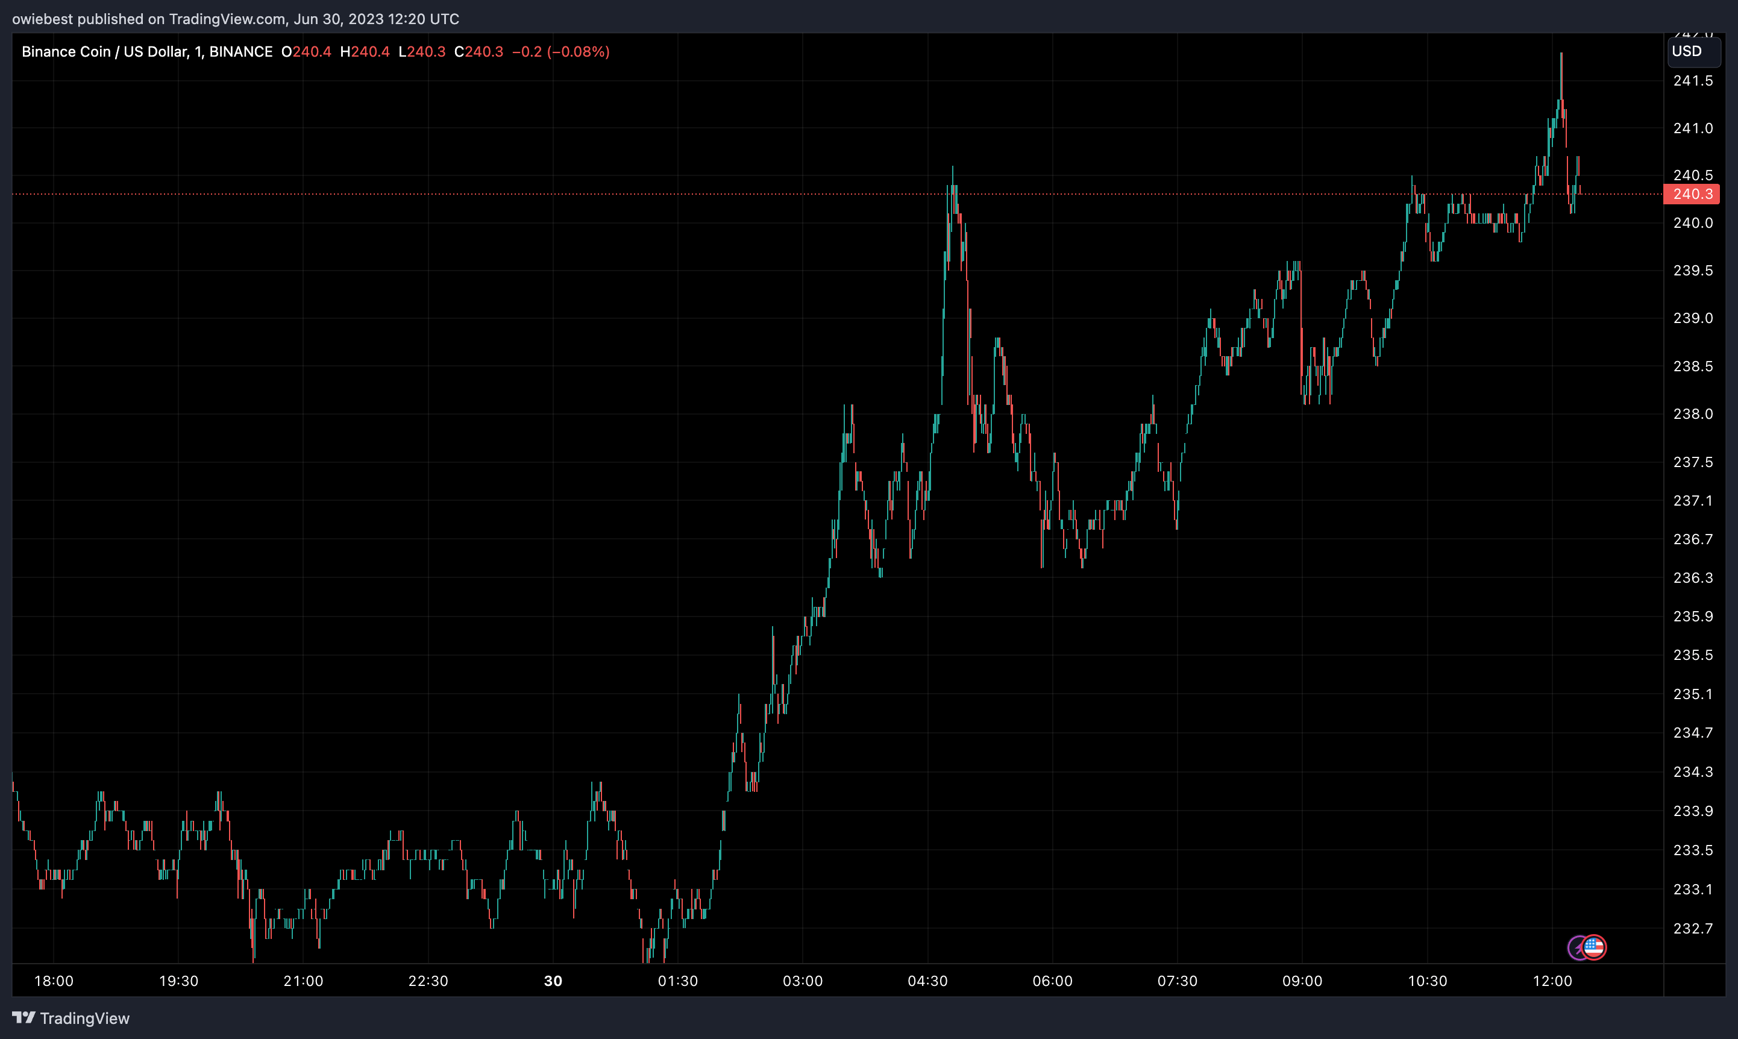
Task: Click the 236.3 price axis label
Action: pyautogui.click(x=1693, y=577)
